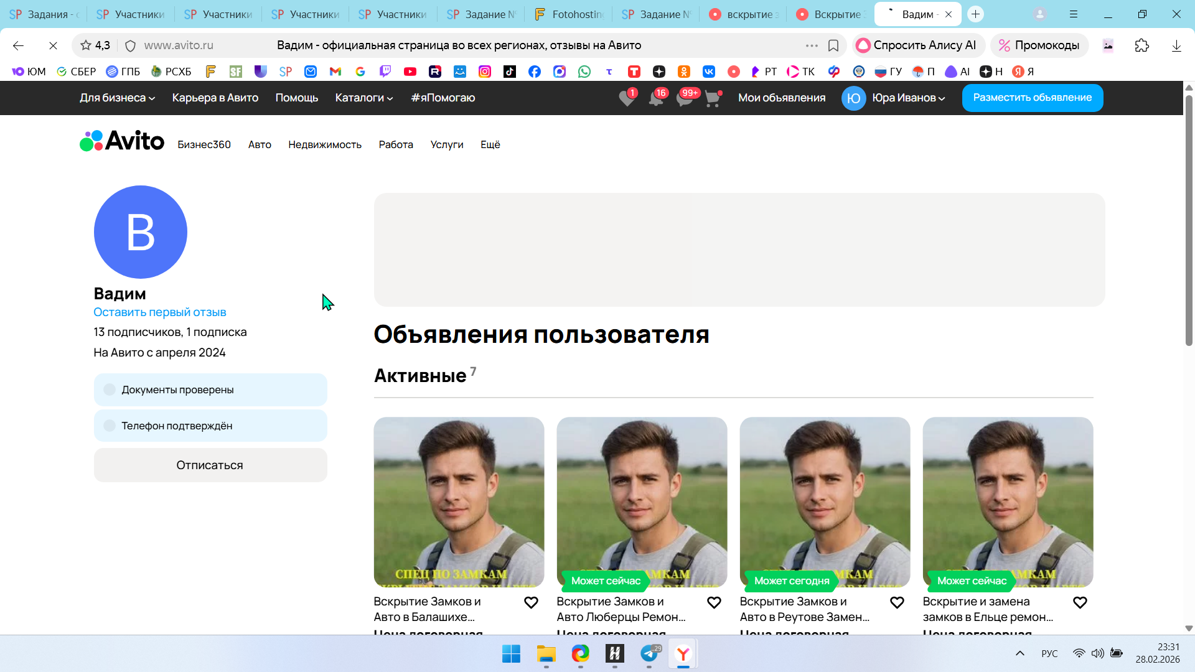The height and width of the screenshot is (672, 1195).
Task: Toggle heart on the Reutov listing
Action: point(897,602)
